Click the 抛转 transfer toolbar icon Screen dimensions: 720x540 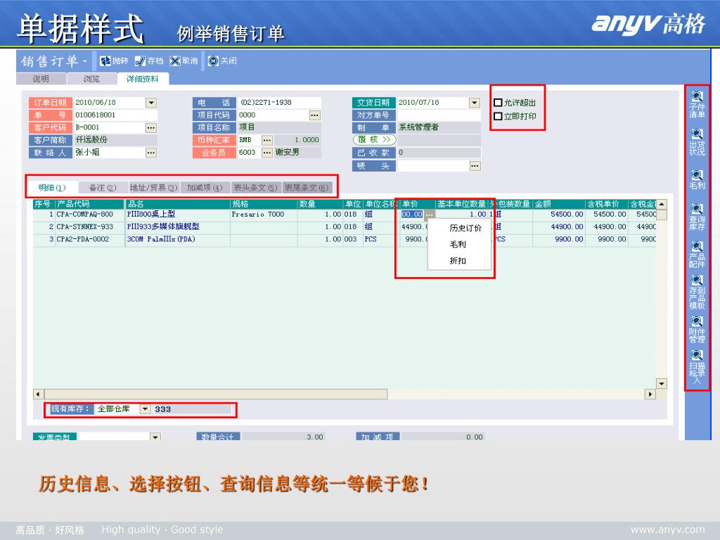coord(105,60)
